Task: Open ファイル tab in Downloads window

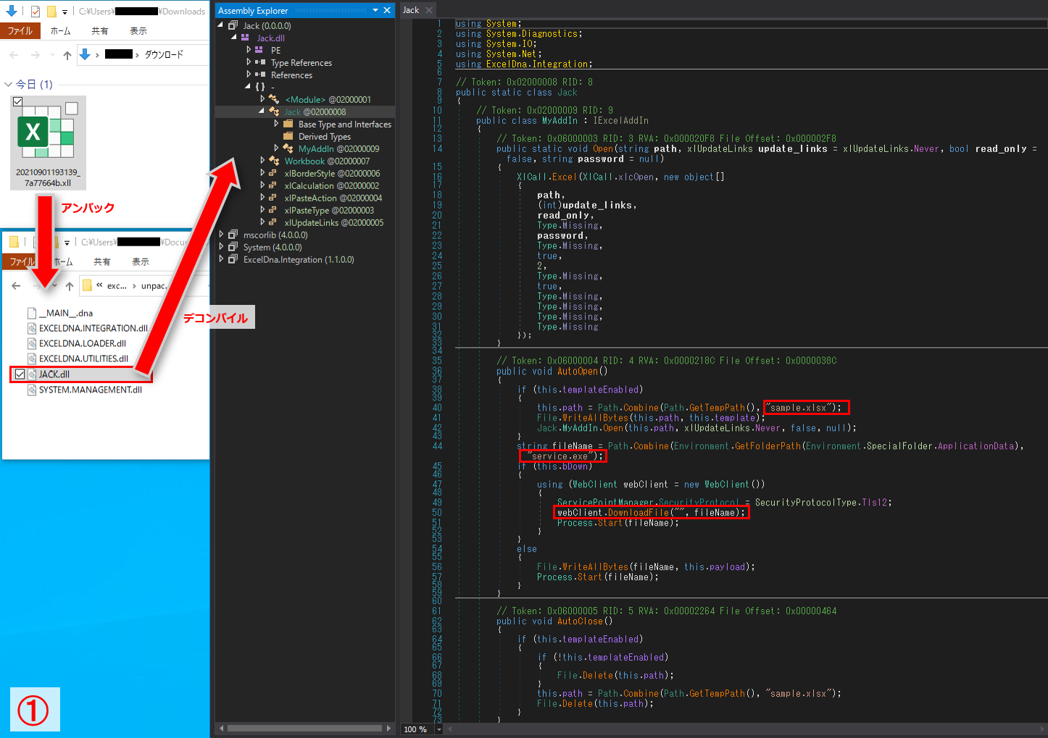Action: pos(20,31)
